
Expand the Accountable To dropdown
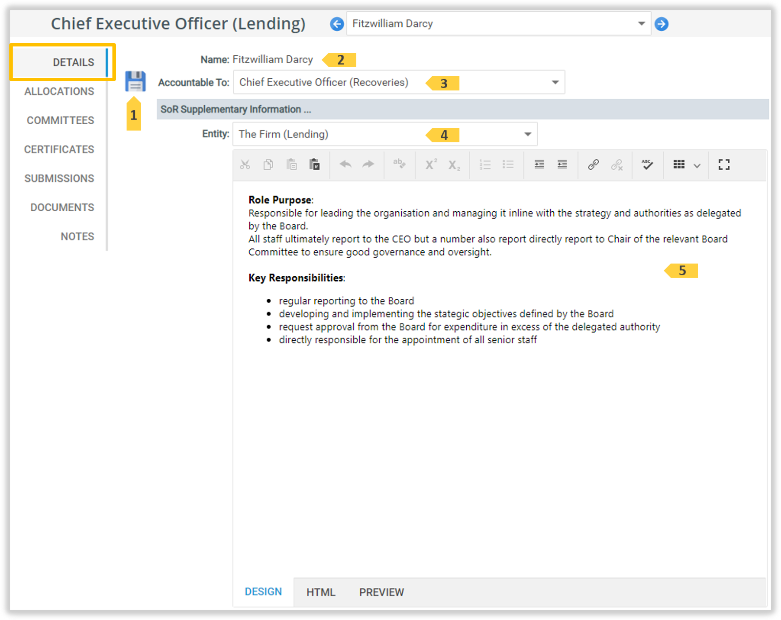[x=555, y=82]
